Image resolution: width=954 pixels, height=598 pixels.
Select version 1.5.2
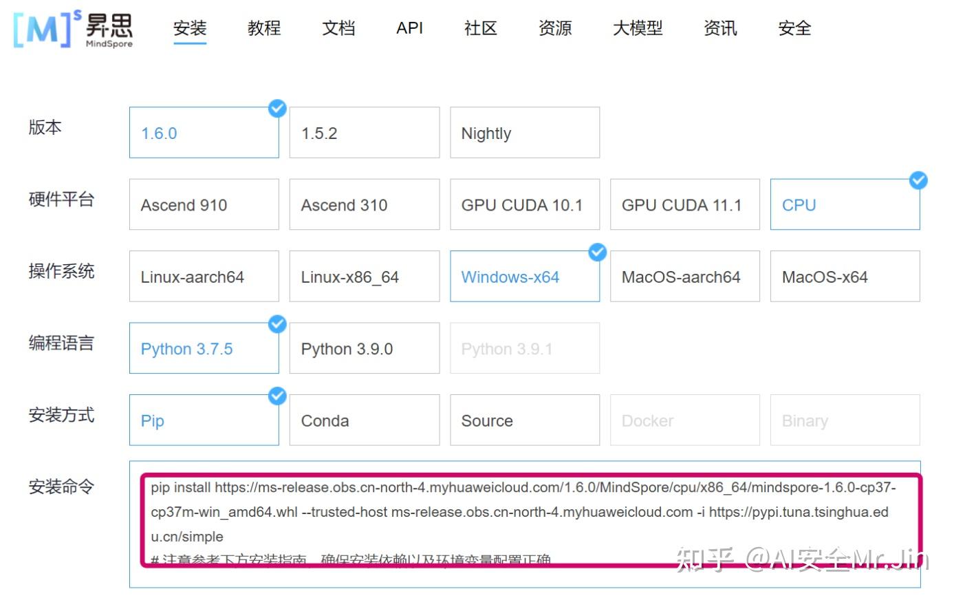[365, 133]
